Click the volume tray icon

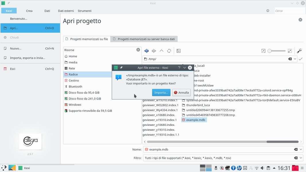[x=262, y=168]
